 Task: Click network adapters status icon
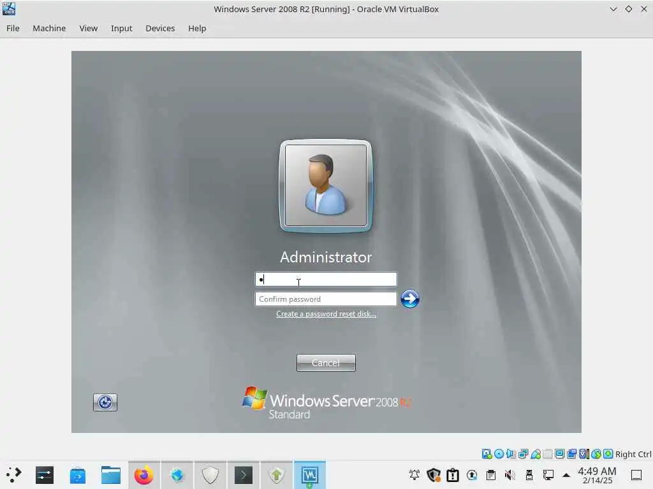[524, 453]
